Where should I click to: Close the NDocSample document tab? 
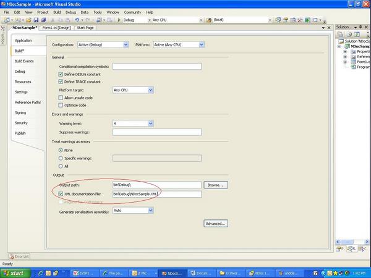pyautogui.click(x=329, y=28)
